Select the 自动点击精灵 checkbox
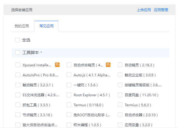 69,65
